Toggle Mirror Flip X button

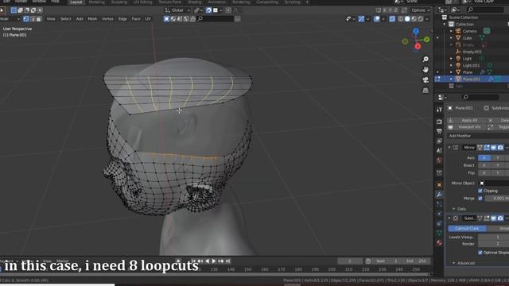tap(484, 173)
